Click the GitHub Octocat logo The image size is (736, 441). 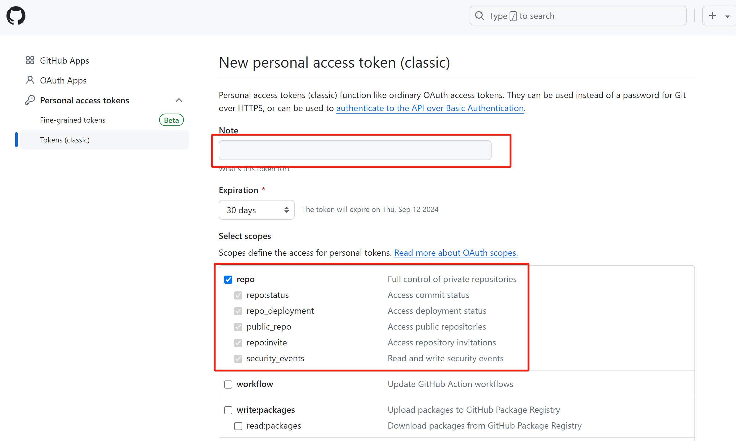[16, 16]
